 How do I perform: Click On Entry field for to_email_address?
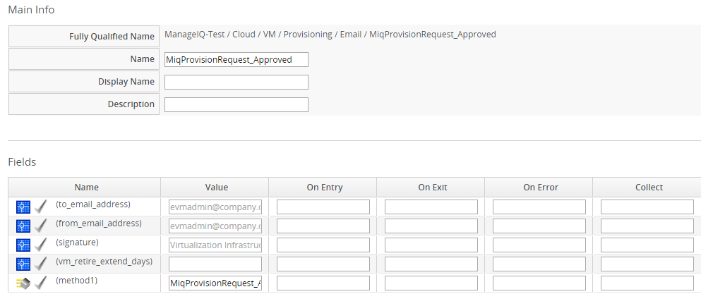click(323, 207)
